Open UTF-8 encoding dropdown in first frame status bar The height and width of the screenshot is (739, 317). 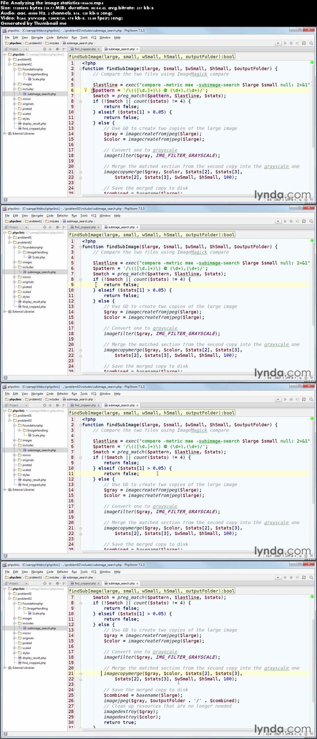(x=291, y=200)
